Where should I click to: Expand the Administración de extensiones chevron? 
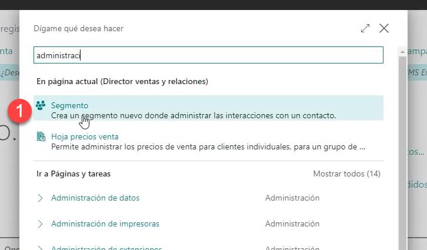41,247
